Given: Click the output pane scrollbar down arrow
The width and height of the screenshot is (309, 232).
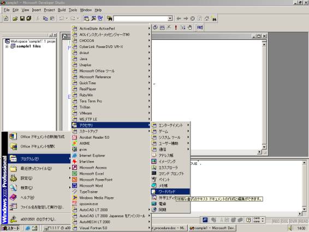Looking at the screenshot, I should pos(304,209).
